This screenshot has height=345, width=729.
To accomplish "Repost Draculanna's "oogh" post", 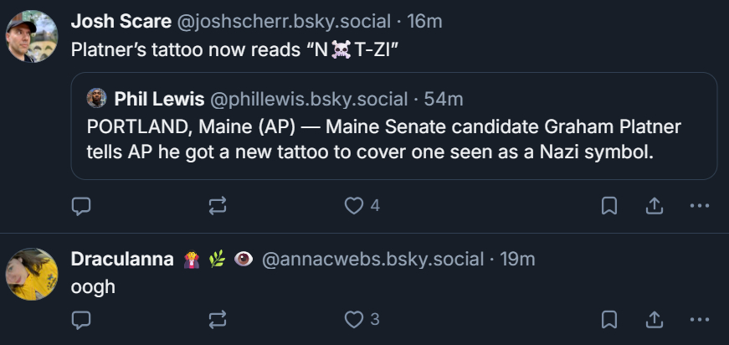I will [218, 319].
